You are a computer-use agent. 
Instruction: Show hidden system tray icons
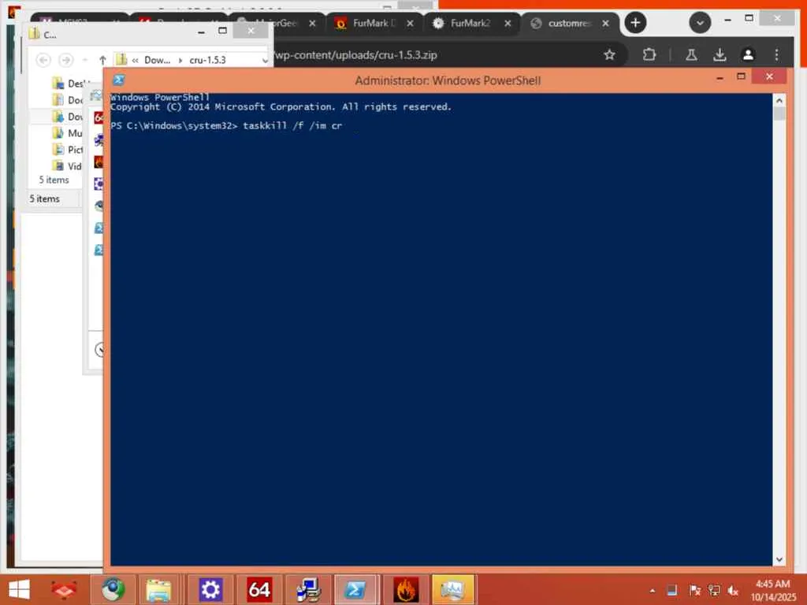coord(652,591)
